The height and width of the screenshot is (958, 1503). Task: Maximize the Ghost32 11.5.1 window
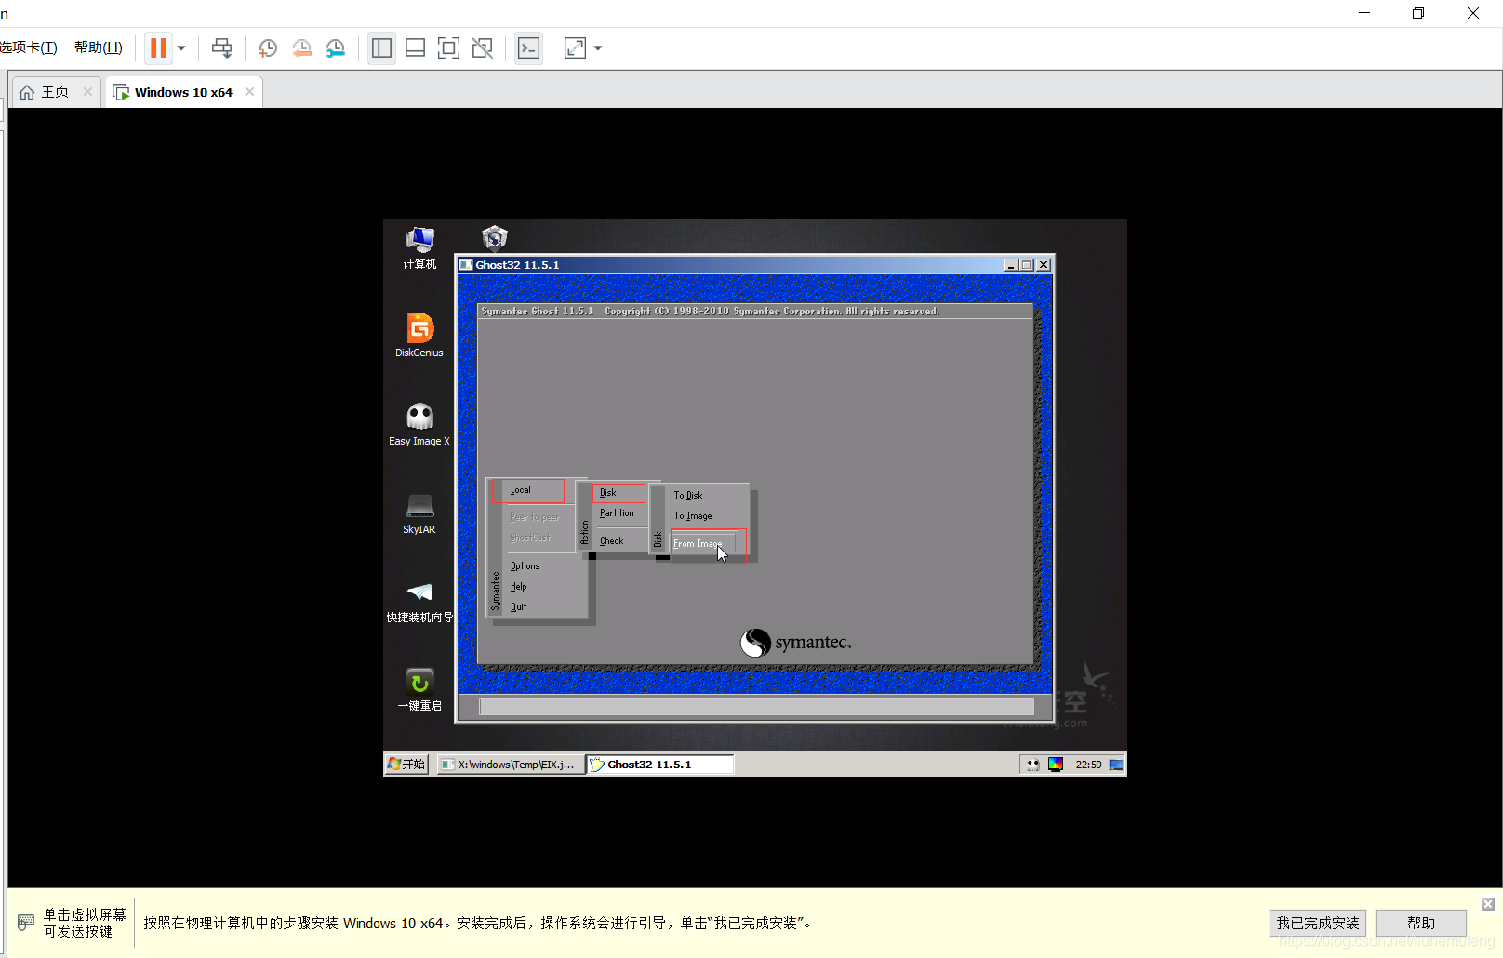pos(1027,265)
